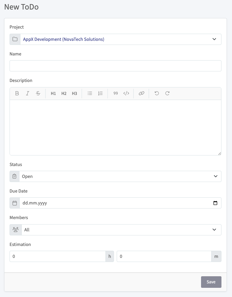Click the Description field label

coord(21,81)
